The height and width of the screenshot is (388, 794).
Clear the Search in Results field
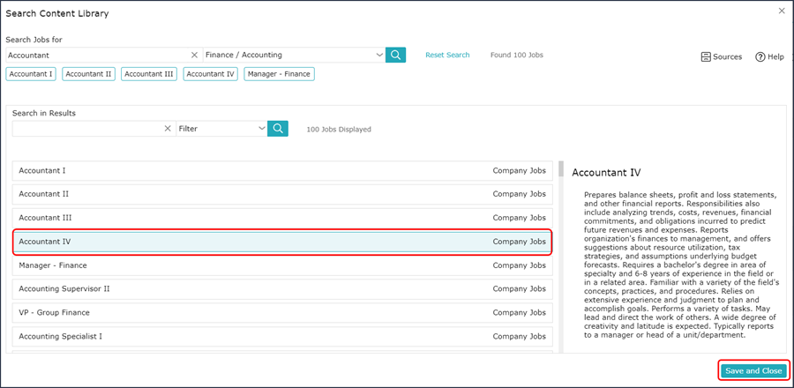pyautogui.click(x=168, y=129)
